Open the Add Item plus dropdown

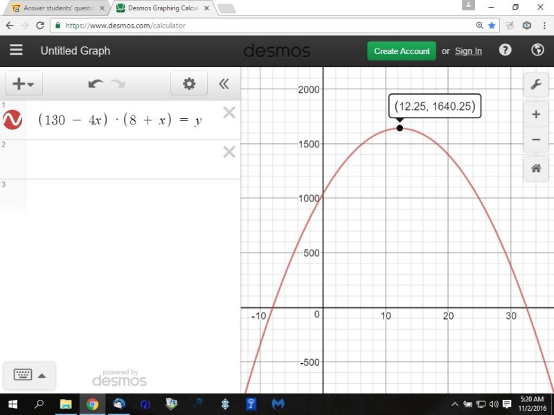pyautogui.click(x=24, y=84)
